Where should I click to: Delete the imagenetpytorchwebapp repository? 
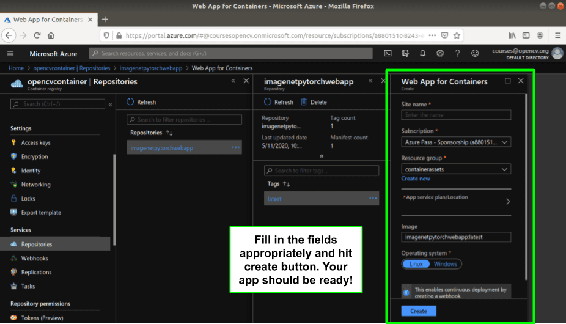[x=314, y=102]
